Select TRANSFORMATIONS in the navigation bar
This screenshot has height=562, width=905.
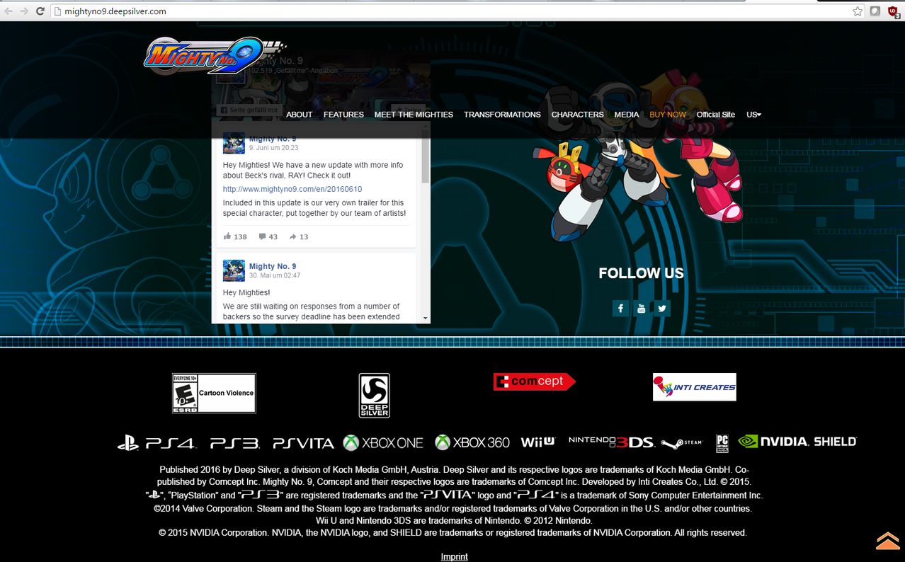502,115
